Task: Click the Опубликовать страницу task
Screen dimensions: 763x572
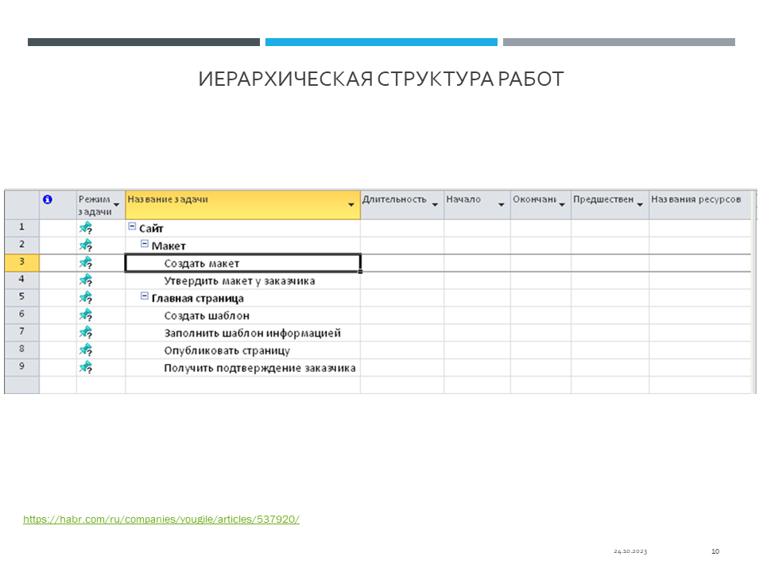Action: point(227,351)
